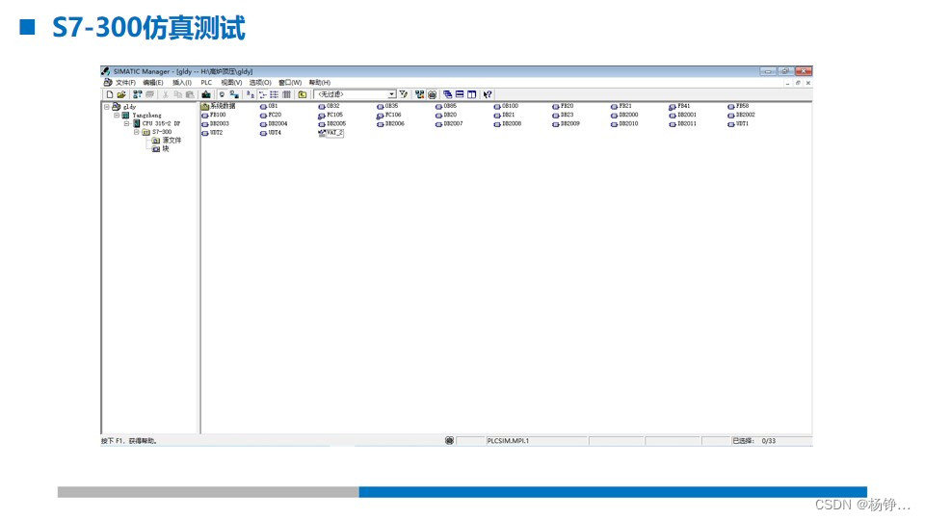Image resolution: width=925 pixels, height=520 pixels.
Task: Switch to Large icons view
Action: 249,94
